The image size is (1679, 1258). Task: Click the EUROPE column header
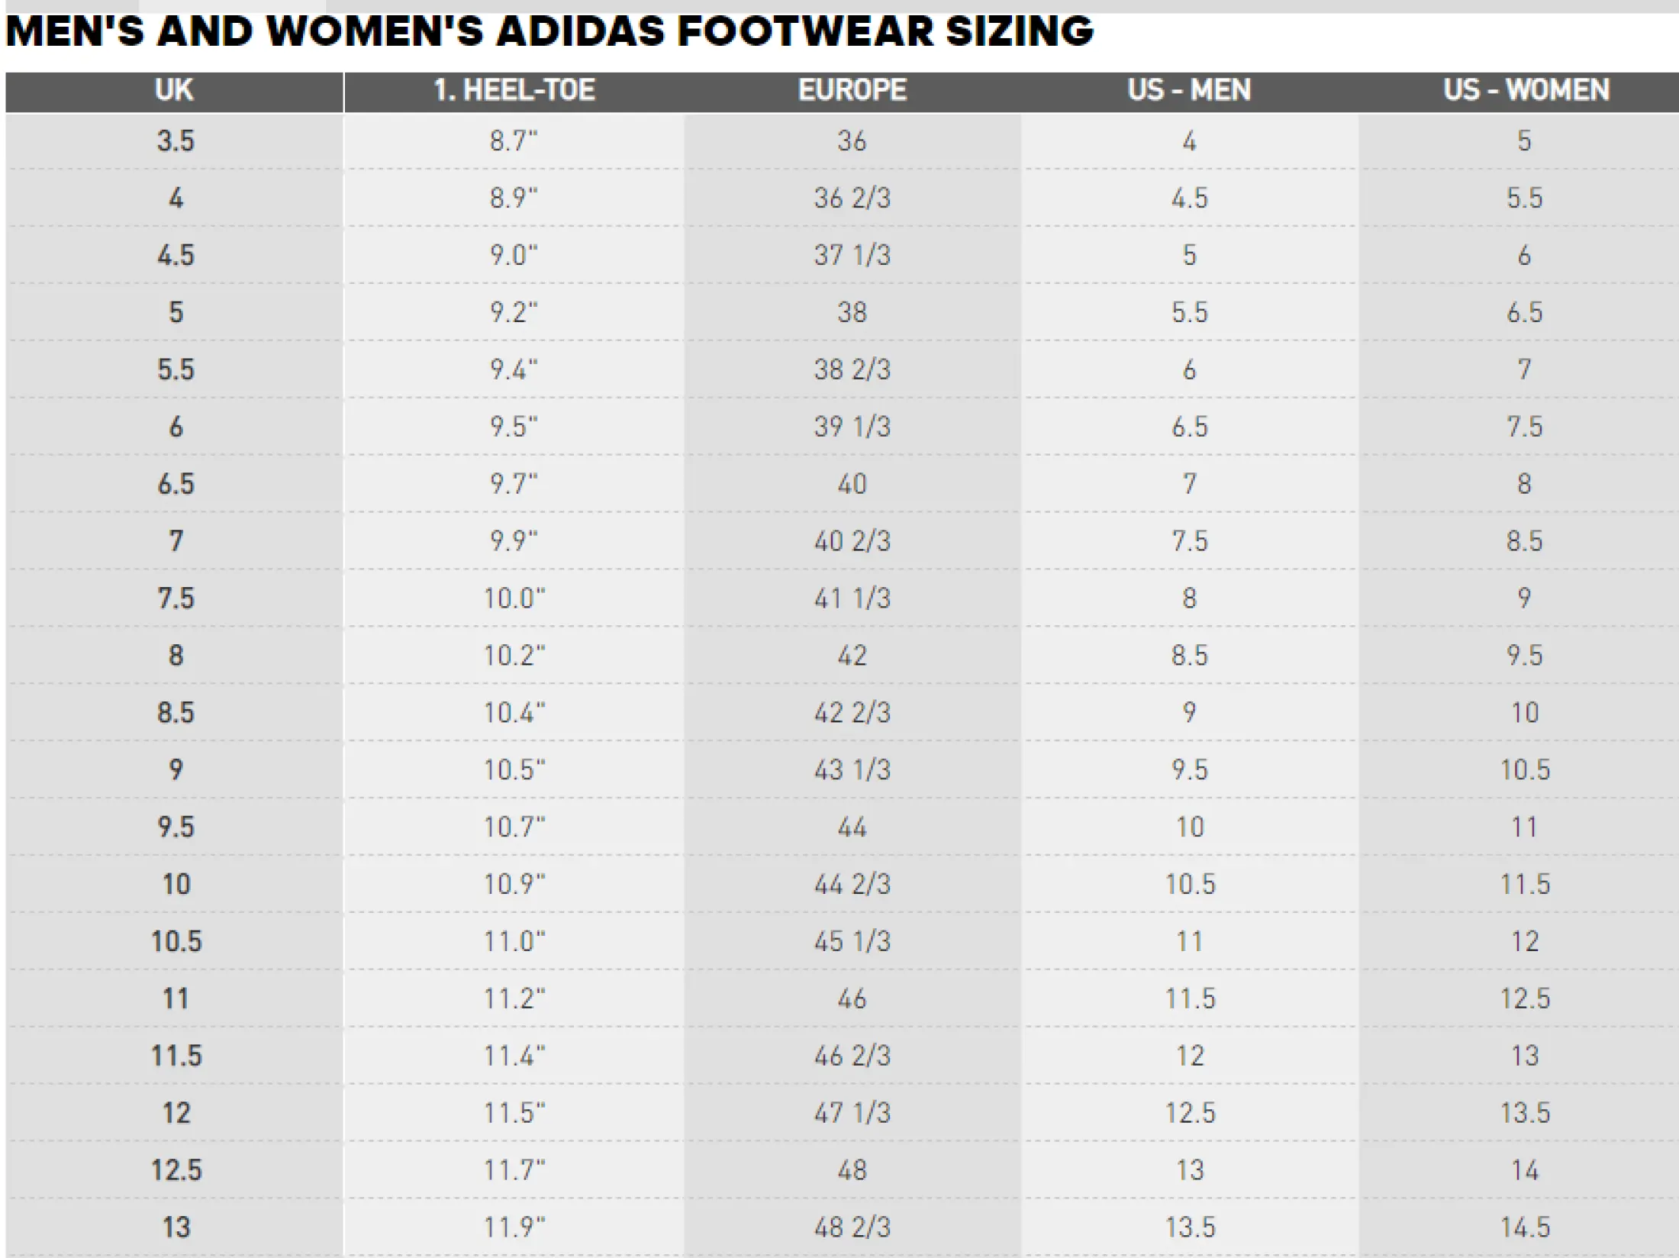pos(852,91)
